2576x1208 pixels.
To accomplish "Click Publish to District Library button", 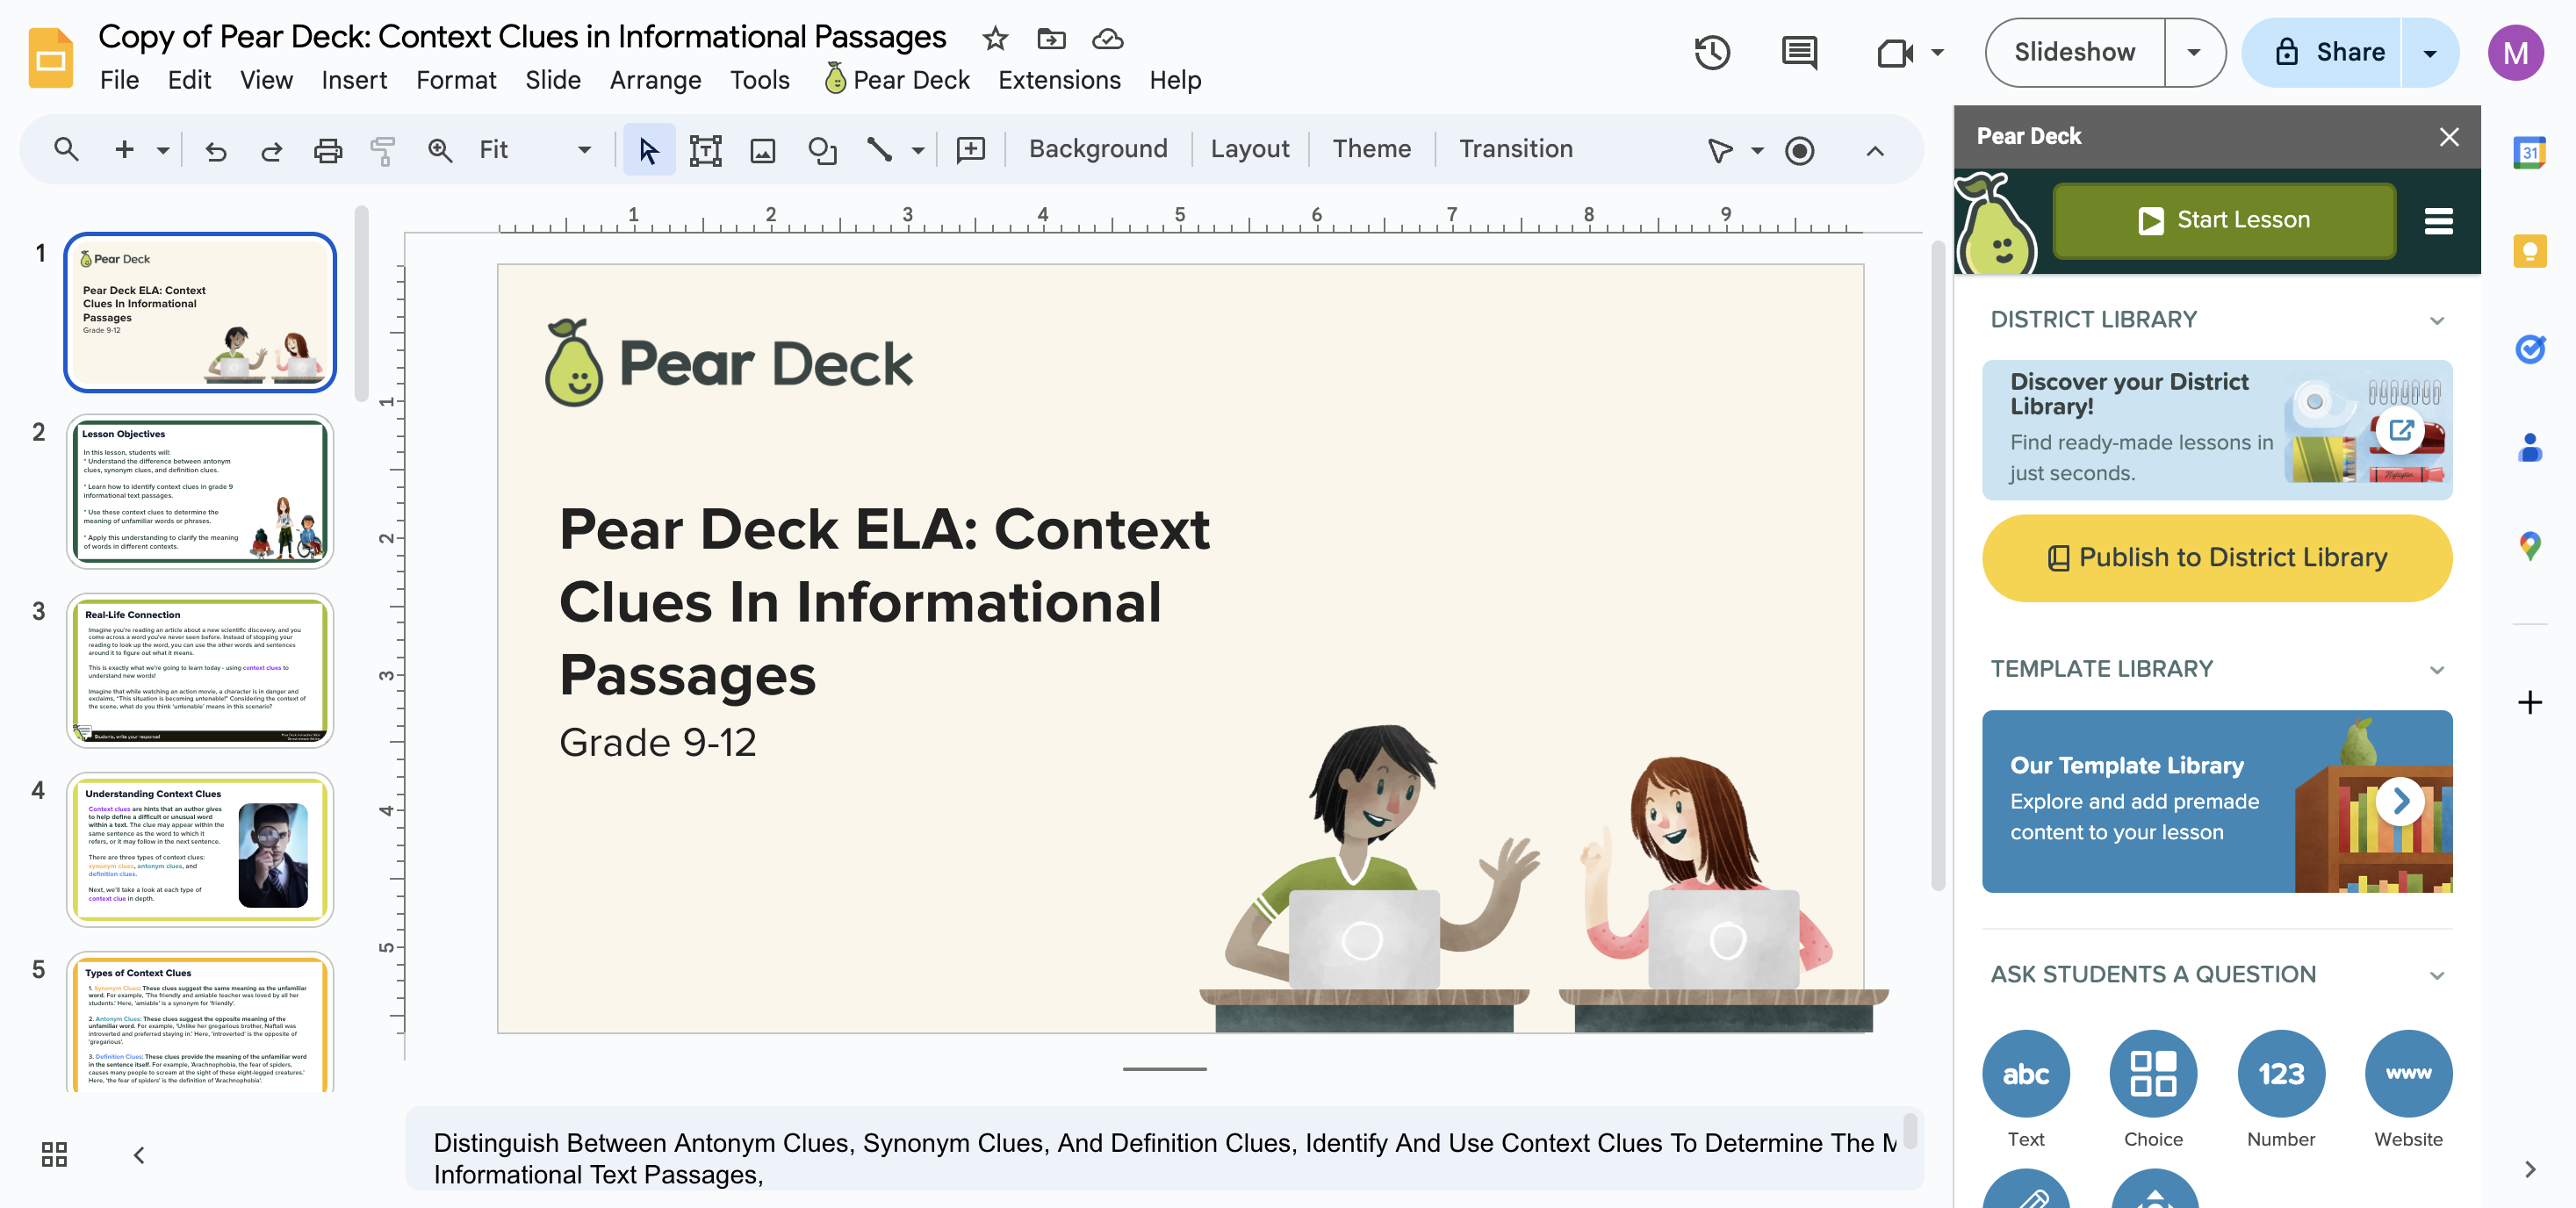I will click(x=2216, y=557).
